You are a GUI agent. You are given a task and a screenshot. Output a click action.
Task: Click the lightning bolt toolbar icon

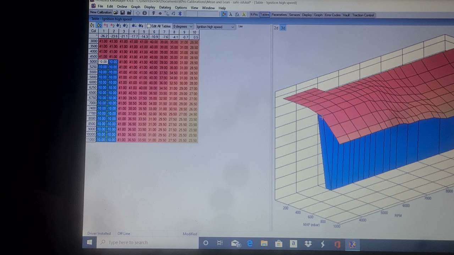coord(154,13)
